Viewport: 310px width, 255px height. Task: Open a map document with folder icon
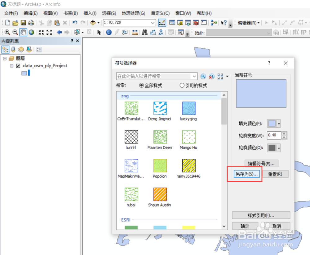tap(15, 23)
